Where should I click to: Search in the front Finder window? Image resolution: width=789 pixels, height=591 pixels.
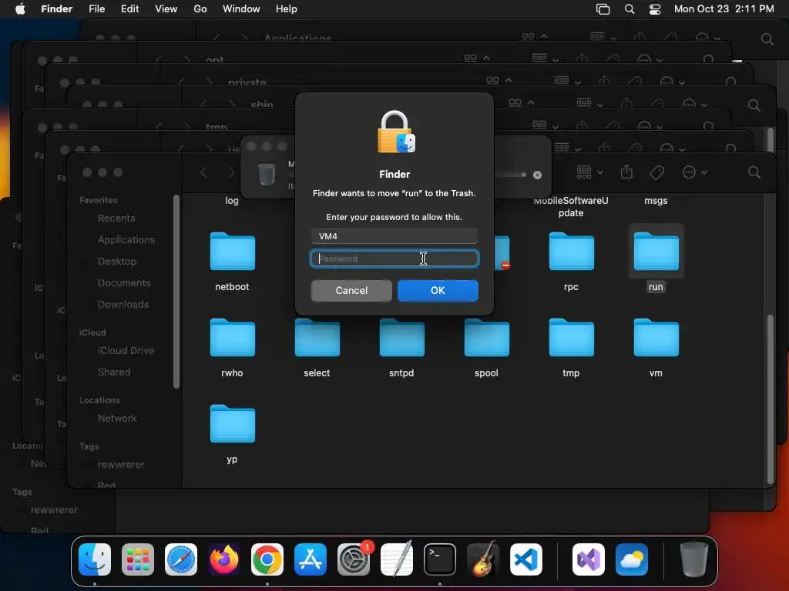[x=754, y=172]
